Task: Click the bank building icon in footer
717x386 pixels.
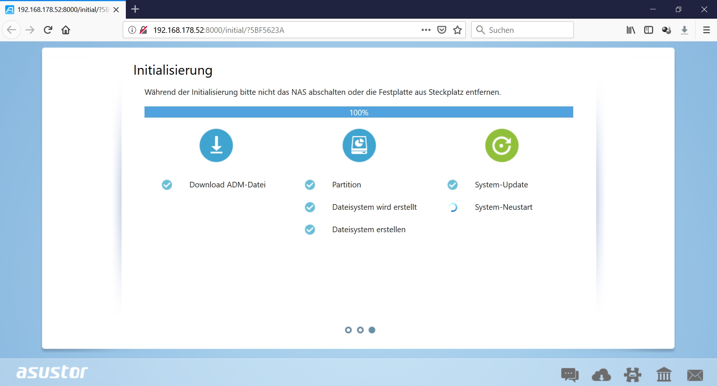Action: click(664, 374)
